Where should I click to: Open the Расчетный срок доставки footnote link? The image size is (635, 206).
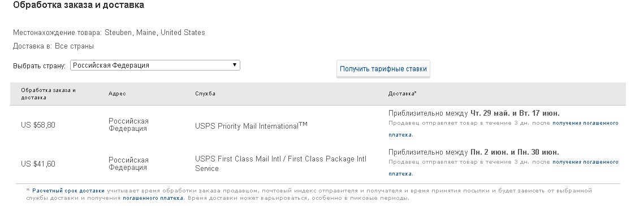(x=68, y=191)
